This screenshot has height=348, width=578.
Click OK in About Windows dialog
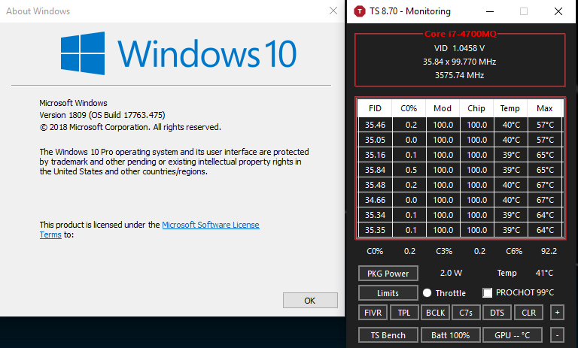[310, 301]
